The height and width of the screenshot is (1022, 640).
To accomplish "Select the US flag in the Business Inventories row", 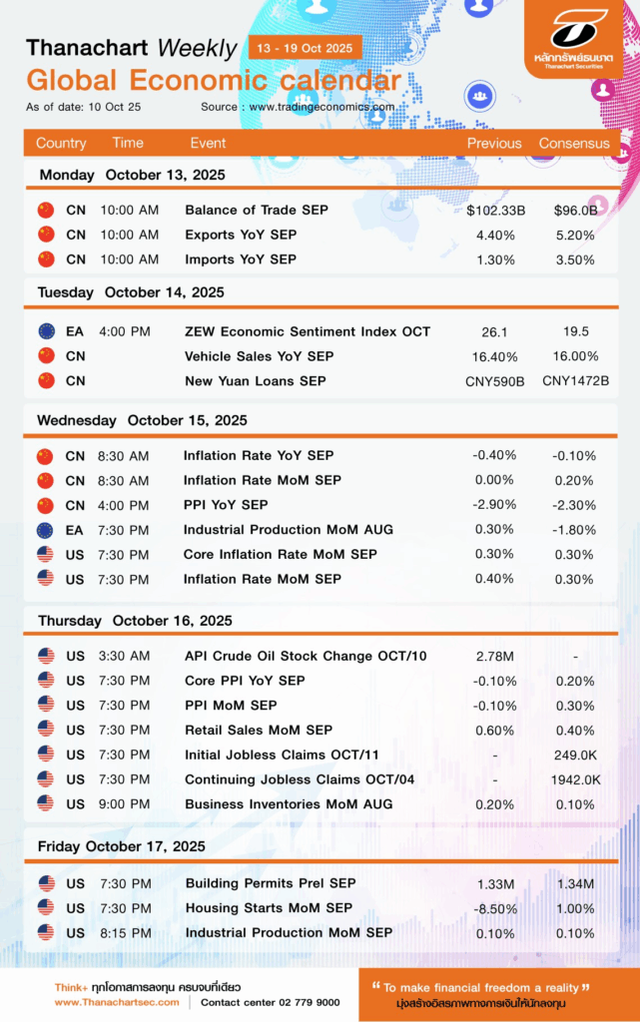I will [x=46, y=803].
